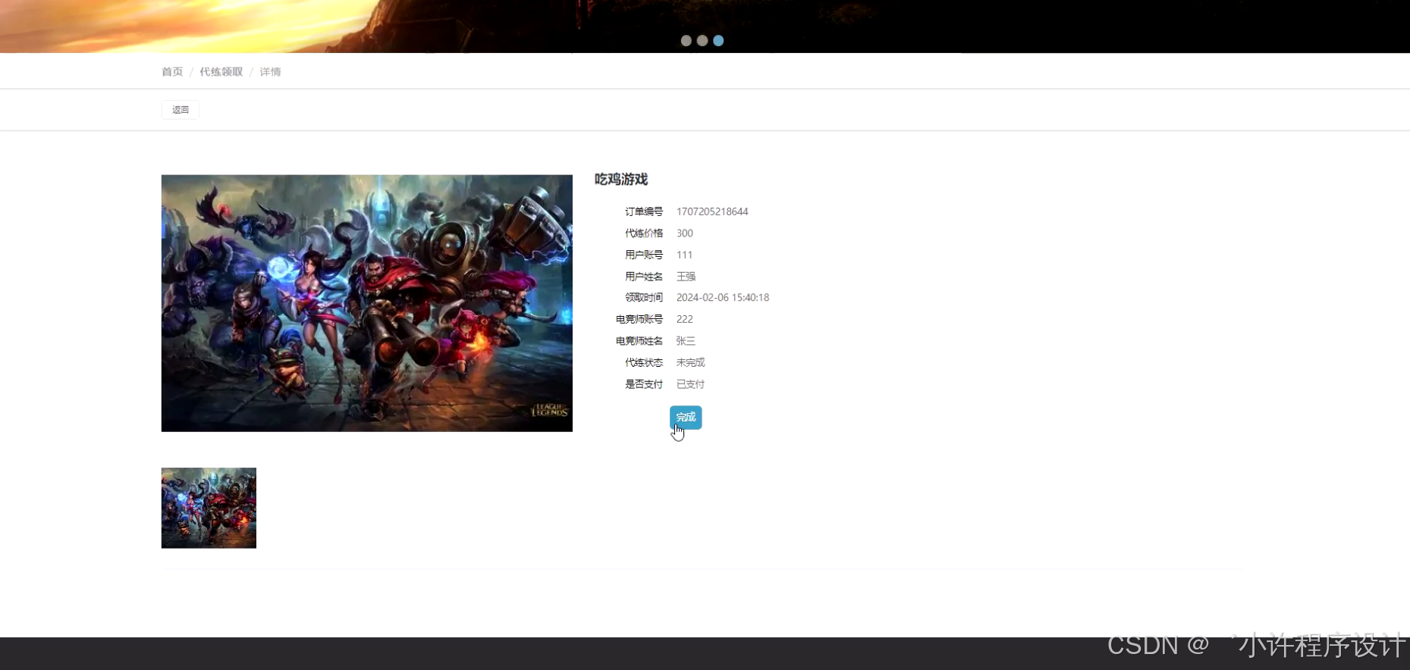Click the user name 王强
Viewport: 1410px width, 670px height.
[686, 277]
